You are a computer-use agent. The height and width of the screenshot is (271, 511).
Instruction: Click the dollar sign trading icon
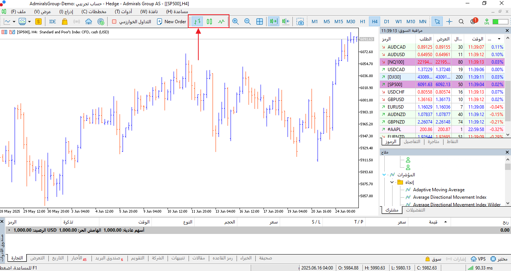(38, 21)
